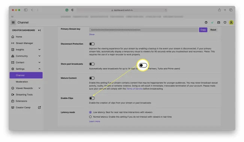244x142 pixels.
Task: Open Streaming Tools
Action: point(24,95)
